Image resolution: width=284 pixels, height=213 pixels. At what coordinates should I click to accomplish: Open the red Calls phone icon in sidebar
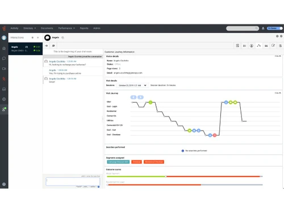point(4,79)
